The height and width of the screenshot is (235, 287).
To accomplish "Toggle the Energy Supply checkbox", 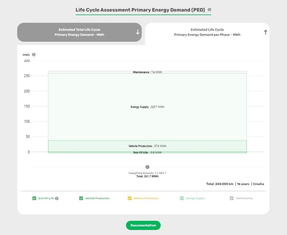I will coord(182,198).
